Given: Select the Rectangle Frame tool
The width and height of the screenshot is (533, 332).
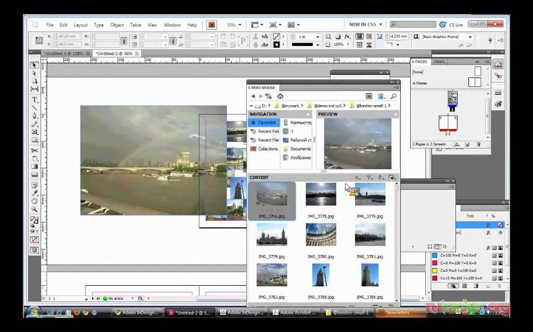Looking at the screenshot, I should [x=34, y=132].
